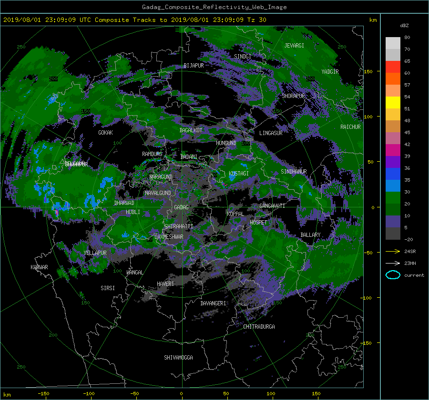Image resolution: width=429 pixels, height=400 pixels.
Task: Click the DHARWAD place name
Action: coord(124,203)
